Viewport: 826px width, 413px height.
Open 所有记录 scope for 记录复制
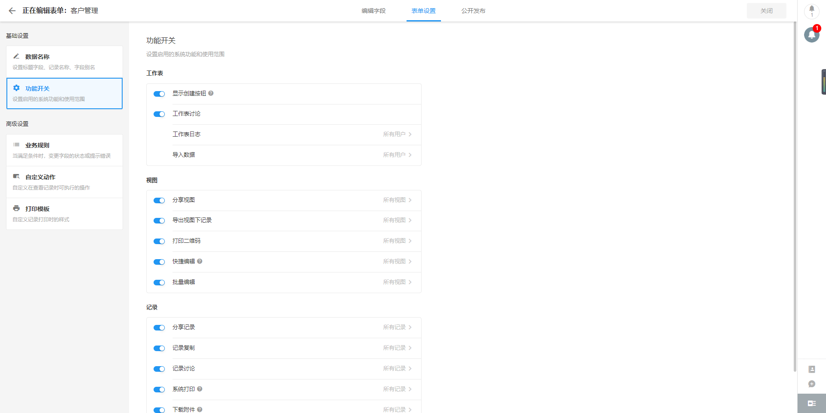point(398,348)
